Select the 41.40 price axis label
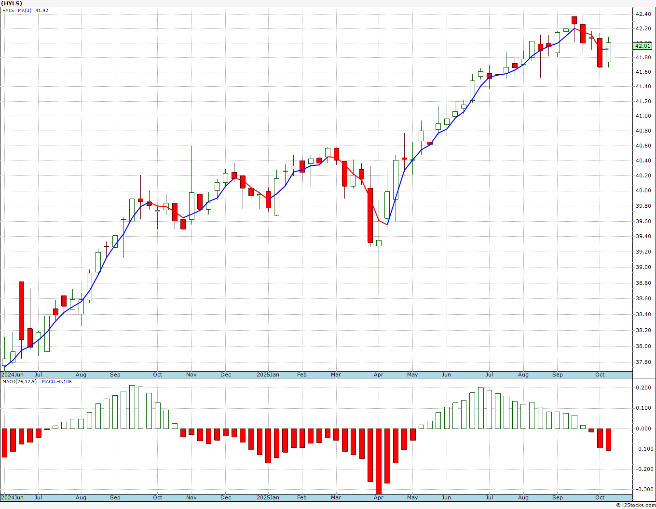Screen dimensions: 656x509 (643, 87)
